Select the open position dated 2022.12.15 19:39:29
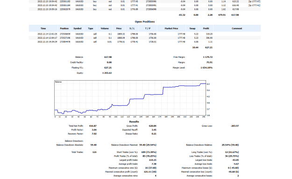292x179 pixels. (145, 42)
